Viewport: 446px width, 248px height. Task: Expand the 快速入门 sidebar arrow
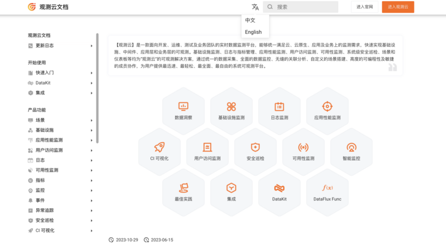tap(92, 73)
